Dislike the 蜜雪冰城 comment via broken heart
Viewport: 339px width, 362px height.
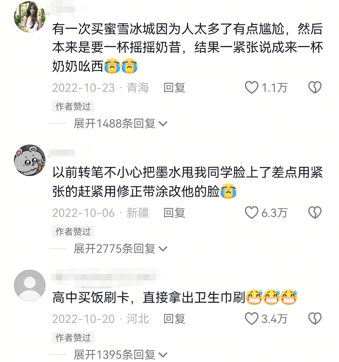(315, 87)
